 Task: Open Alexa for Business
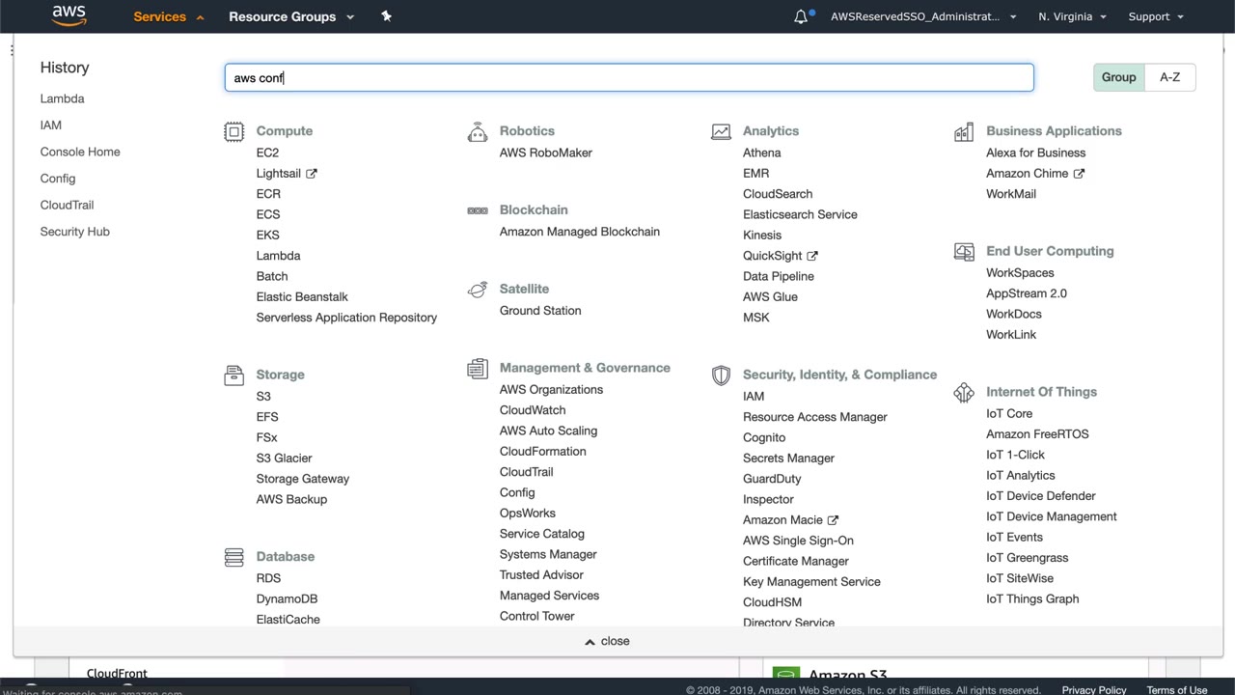click(x=1036, y=153)
